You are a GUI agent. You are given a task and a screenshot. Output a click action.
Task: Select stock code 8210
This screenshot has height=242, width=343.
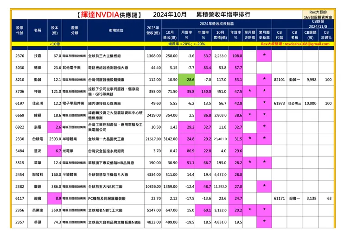pyautogui.click(x=19, y=80)
